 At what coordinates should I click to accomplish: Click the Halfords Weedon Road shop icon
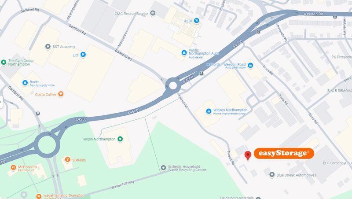coord(250,65)
